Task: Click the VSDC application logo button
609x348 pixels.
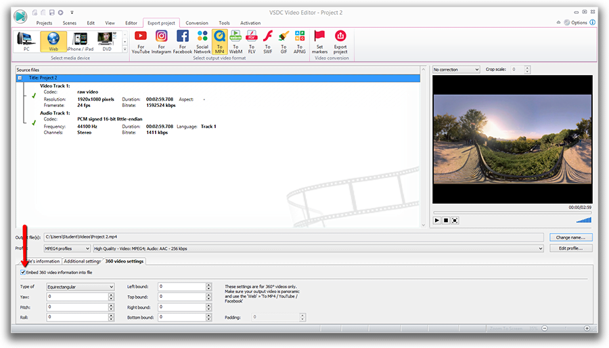Action: [20, 16]
